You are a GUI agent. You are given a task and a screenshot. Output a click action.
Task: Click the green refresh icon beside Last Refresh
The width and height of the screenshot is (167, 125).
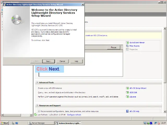[35, 115]
